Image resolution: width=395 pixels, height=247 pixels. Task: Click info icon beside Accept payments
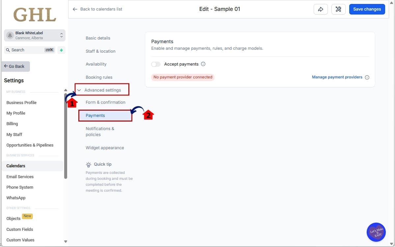[203, 64]
